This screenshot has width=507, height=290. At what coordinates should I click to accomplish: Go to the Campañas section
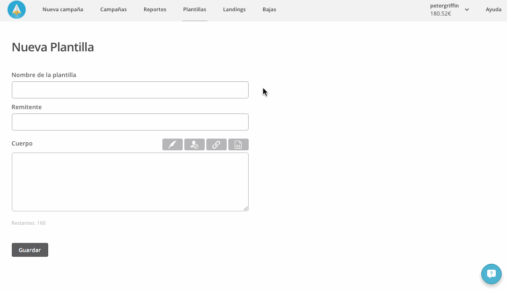tap(113, 10)
